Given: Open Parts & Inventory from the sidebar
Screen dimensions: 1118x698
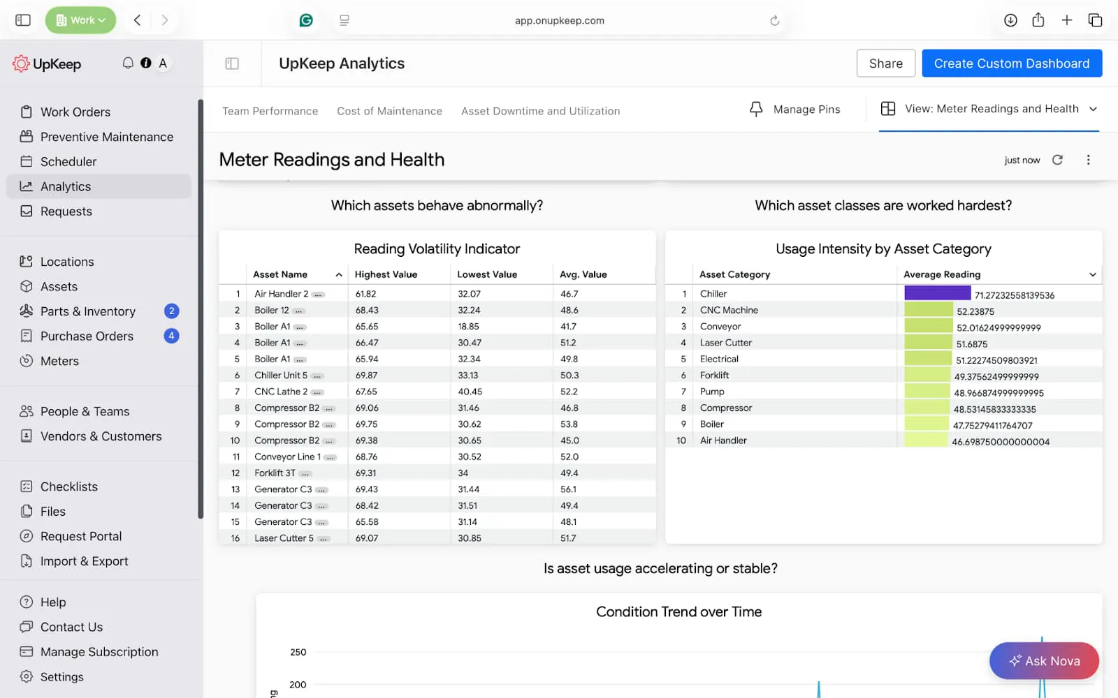Looking at the screenshot, I should [88, 311].
